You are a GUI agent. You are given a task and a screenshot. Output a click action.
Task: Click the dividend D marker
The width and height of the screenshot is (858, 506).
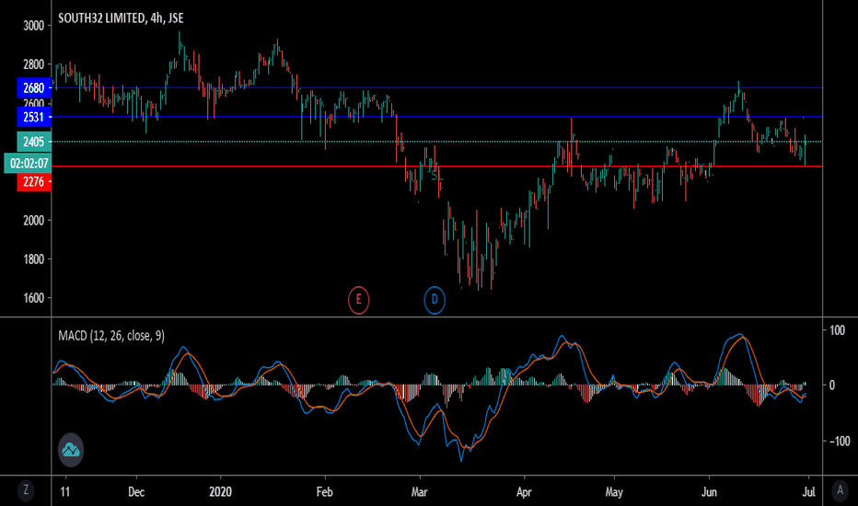click(x=435, y=300)
